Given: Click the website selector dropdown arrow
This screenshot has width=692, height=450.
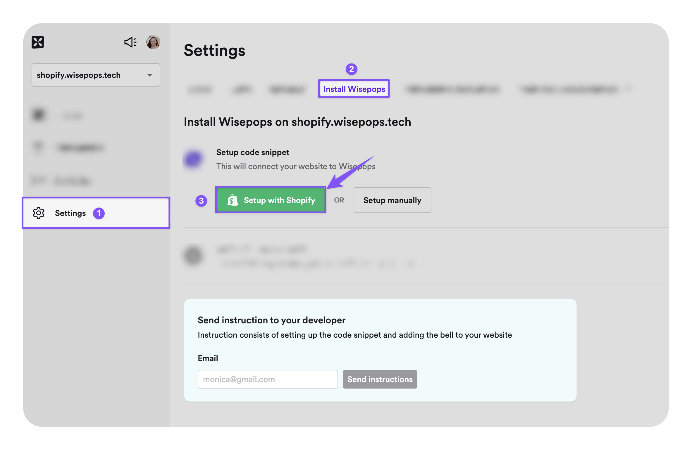Looking at the screenshot, I should pyautogui.click(x=150, y=75).
